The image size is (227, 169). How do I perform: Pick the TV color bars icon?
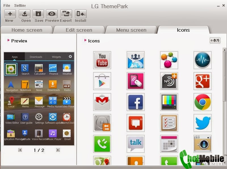[x=169, y=102]
